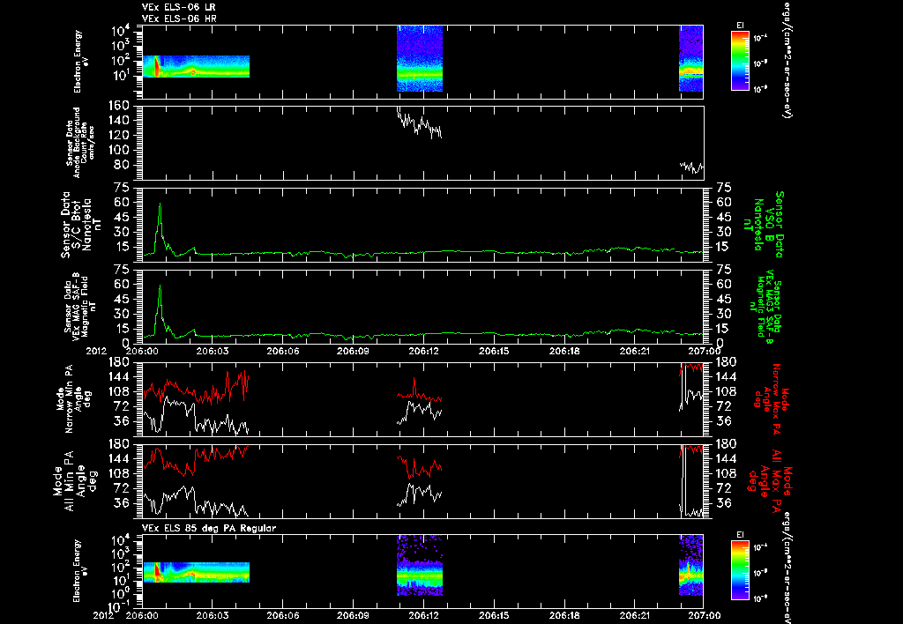
Task: Click the white All Min PA trace near 206:12
Action: pyautogui.click(x=420, y=494)
